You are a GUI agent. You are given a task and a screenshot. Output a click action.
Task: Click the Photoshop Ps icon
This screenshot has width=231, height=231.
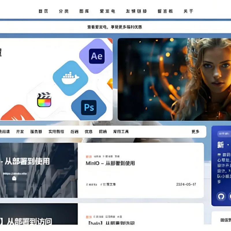89,107
